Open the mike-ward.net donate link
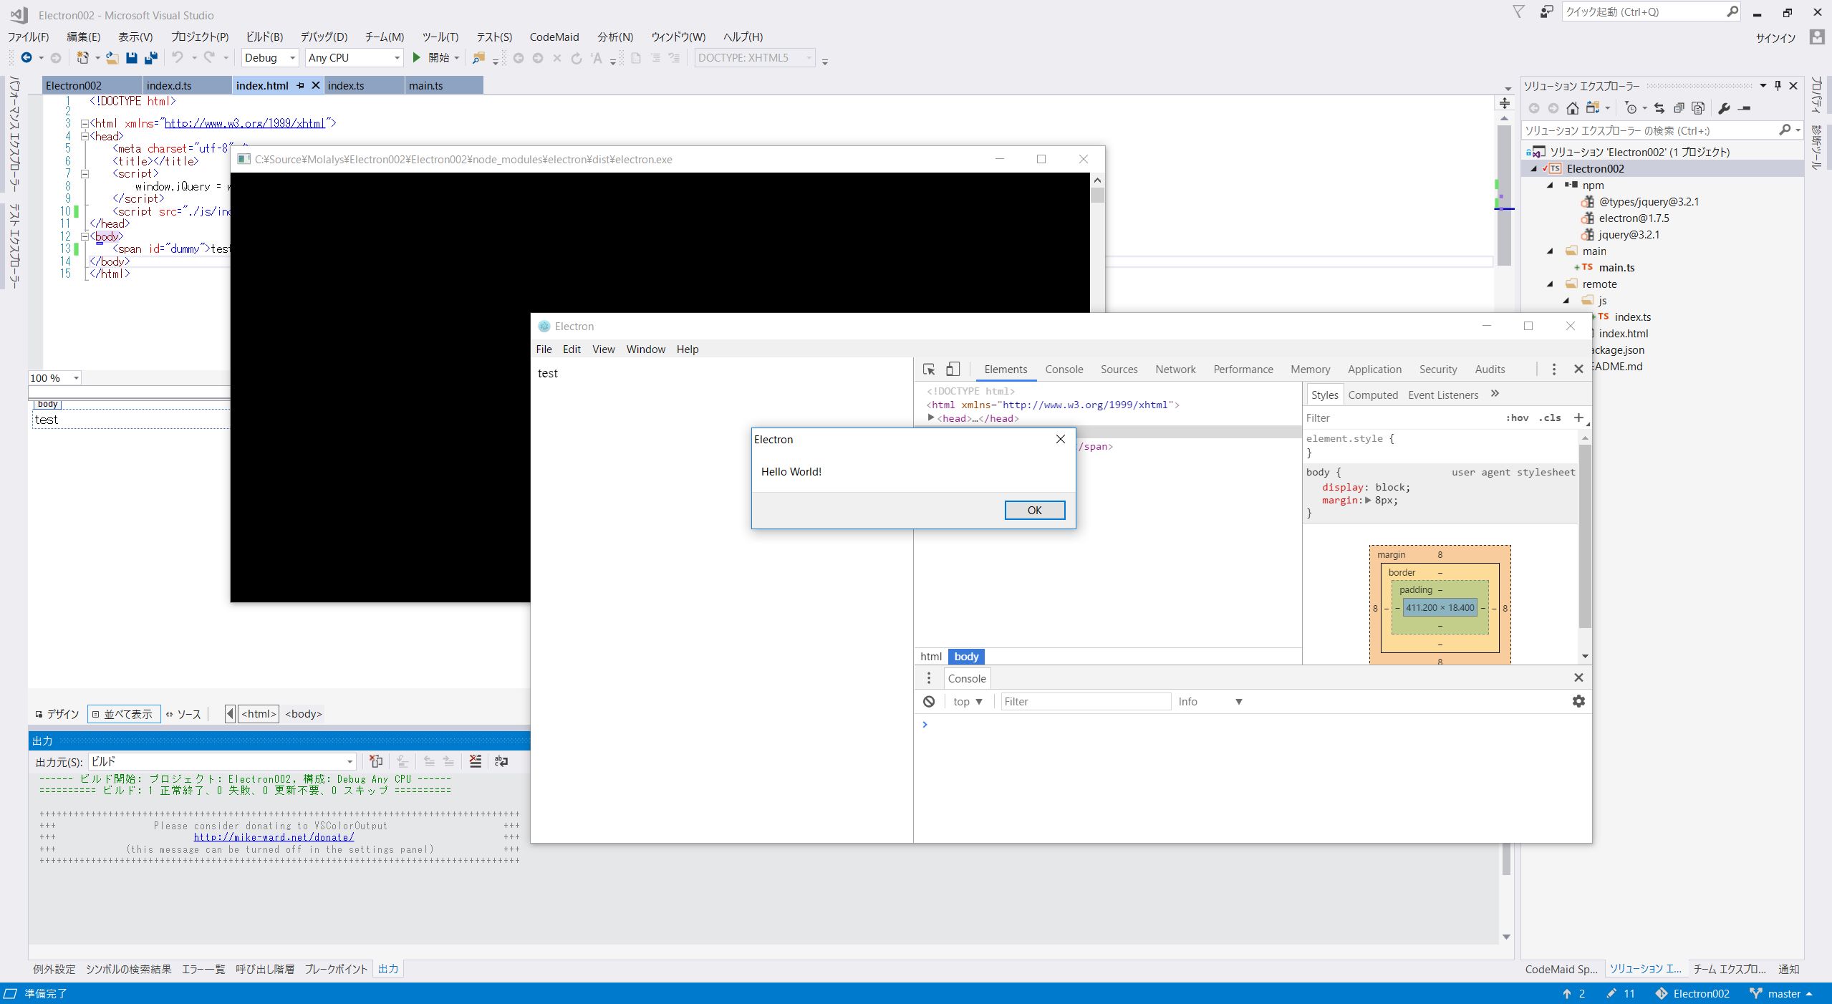1832x1004 pixels. [x=274, y=837]
